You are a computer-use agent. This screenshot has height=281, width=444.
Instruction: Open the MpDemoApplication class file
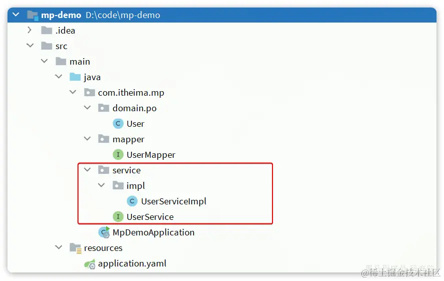pos(153,232)
